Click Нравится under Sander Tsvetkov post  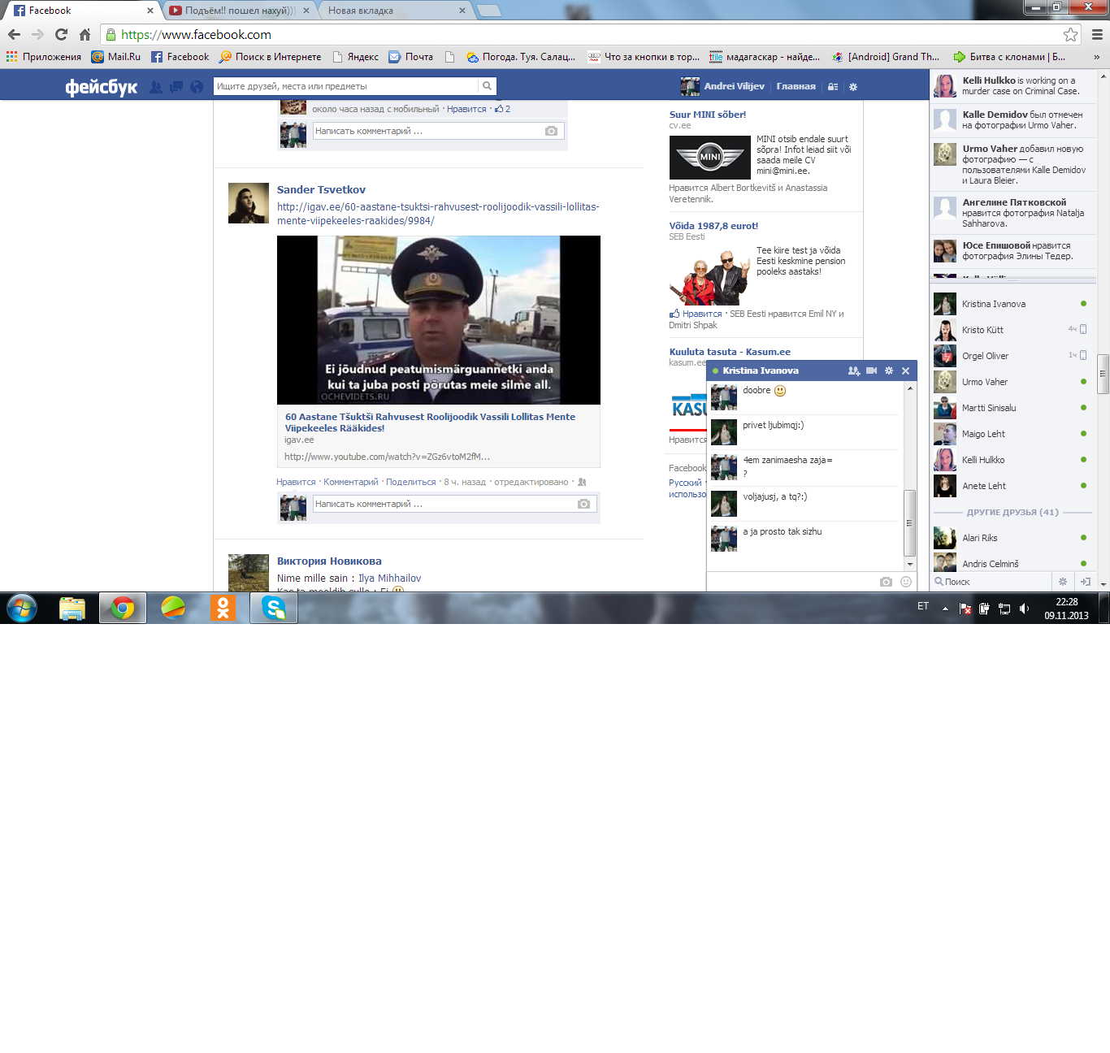tap(296, 482)
